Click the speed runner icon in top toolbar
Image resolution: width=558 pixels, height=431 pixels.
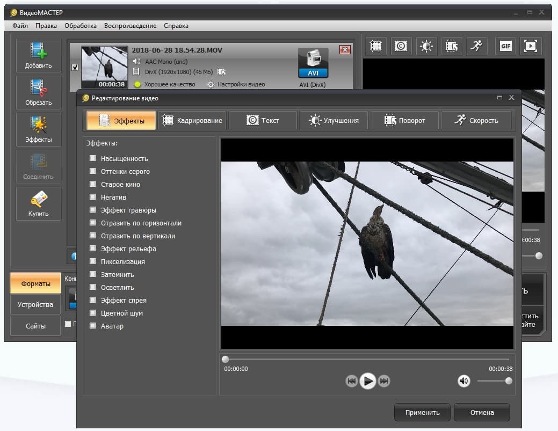[x=476, y=46]
